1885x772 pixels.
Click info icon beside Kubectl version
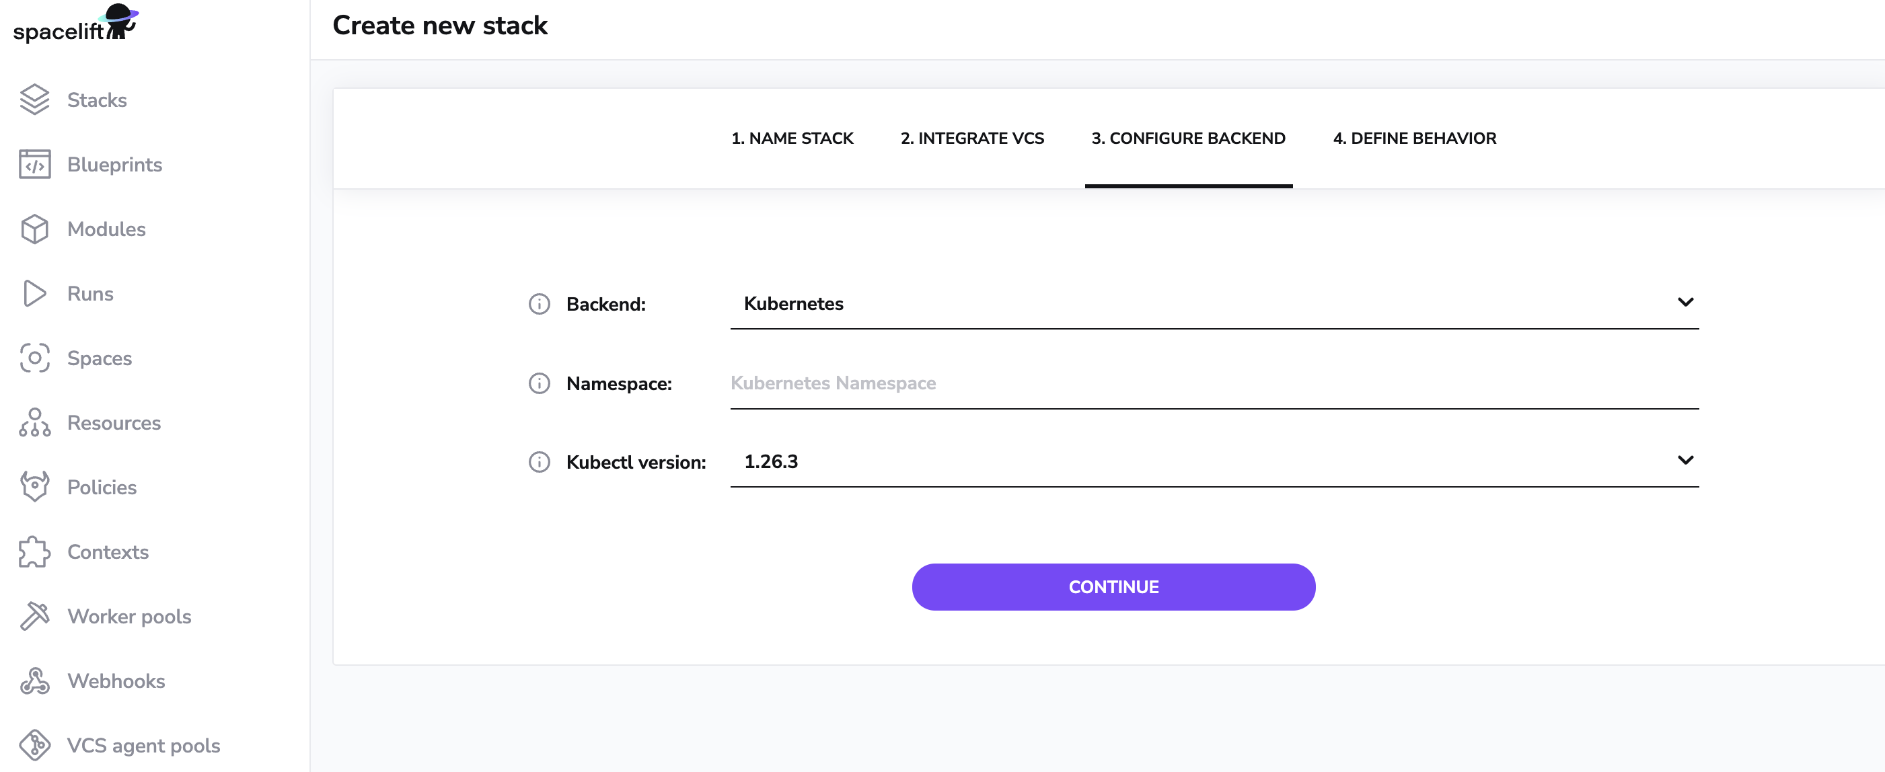[540, 463]
